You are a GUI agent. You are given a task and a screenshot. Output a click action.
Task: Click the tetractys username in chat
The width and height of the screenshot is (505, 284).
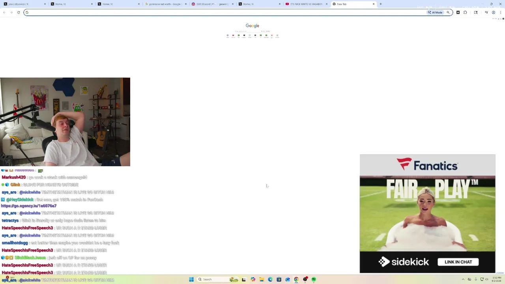(x=10, y=220)
